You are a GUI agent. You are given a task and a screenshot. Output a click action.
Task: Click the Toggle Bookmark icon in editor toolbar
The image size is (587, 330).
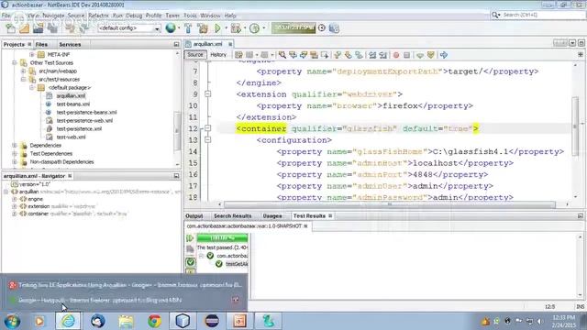point(359,55)
